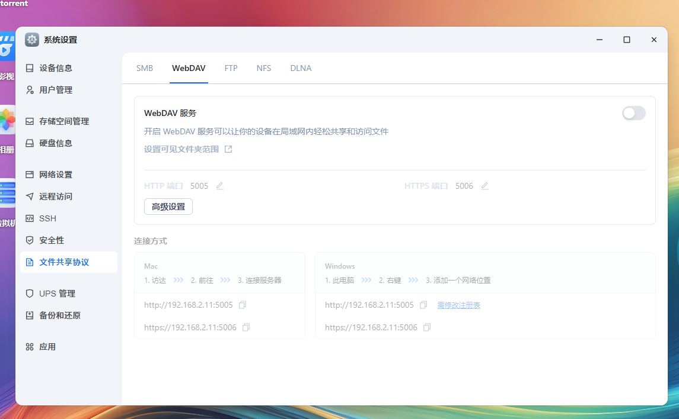Open 存储空间管理 section
This screenshot has height=419, width=679.
(x=68, y=121)
